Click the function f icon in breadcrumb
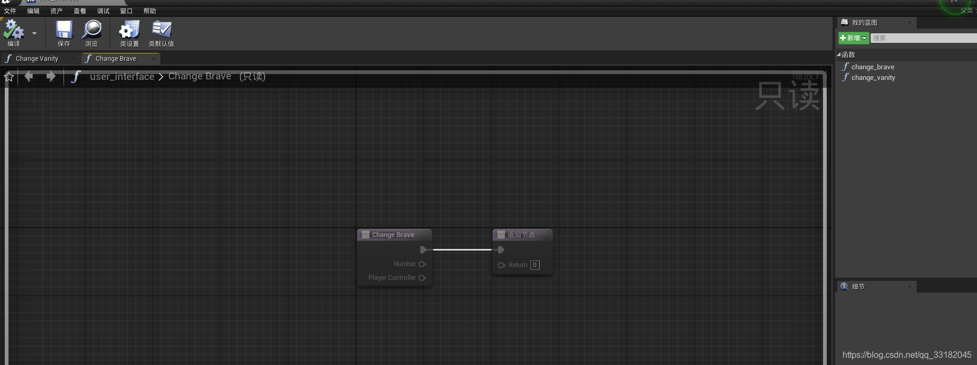Viewport: 977px width, 365px height. tap(76, 77)
